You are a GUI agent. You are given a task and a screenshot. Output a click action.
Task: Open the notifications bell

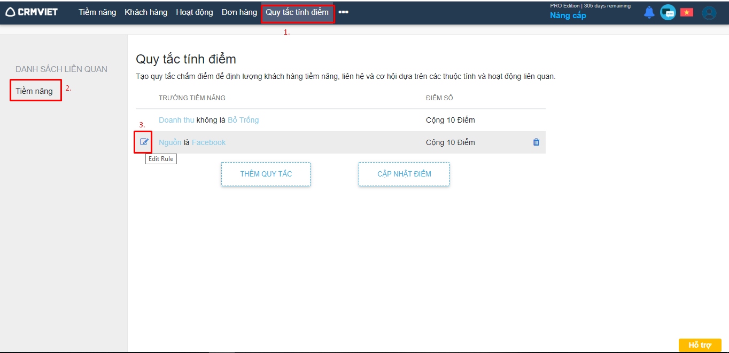pos(649,12)
